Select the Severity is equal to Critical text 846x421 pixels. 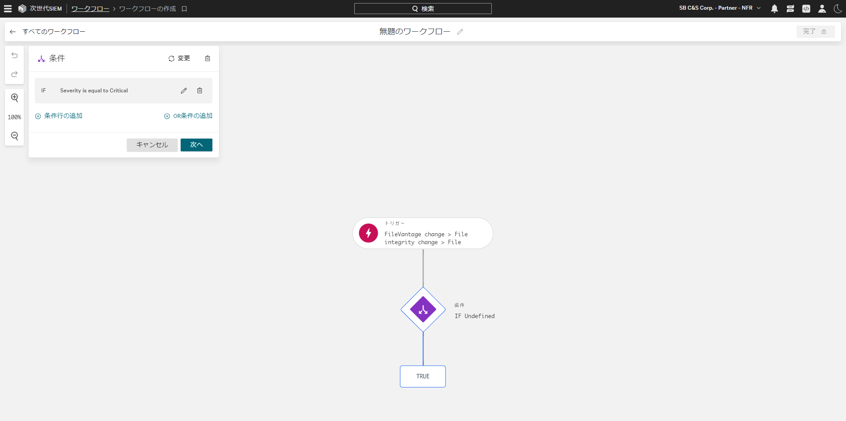pos(94,91)
